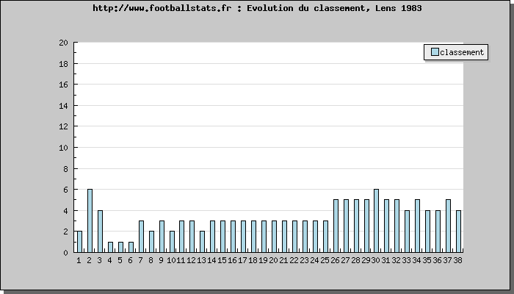Click the y-axis label 12
The width and height of the screenshot is (514, 294).
63,126
